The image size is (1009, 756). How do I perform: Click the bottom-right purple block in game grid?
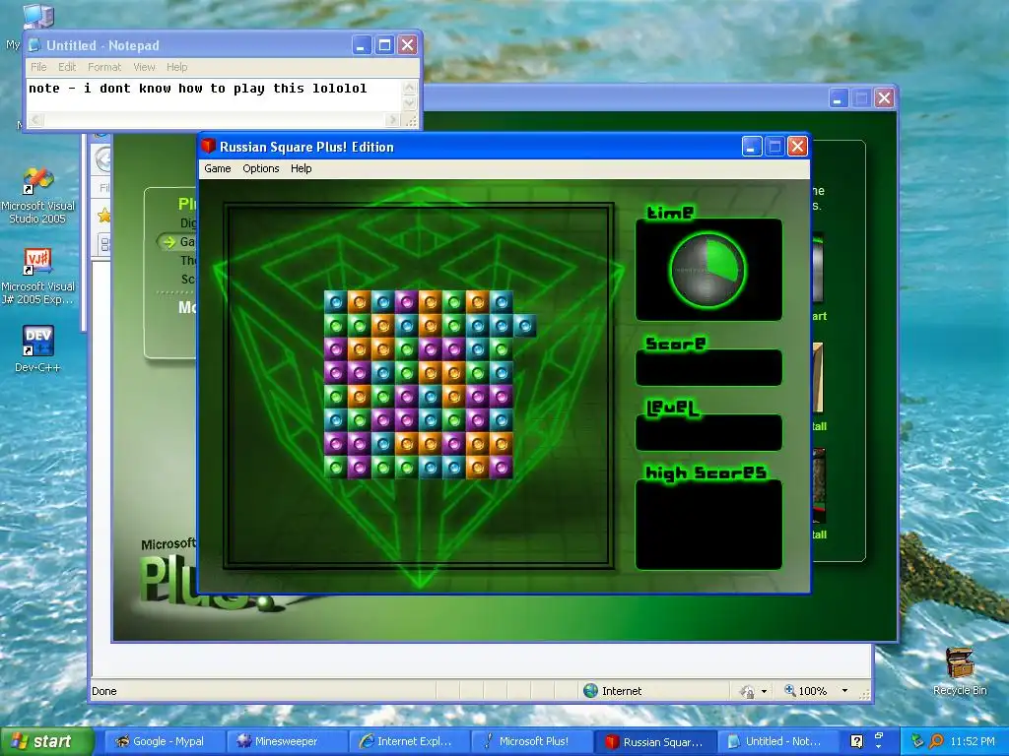(x=501, y=467)
